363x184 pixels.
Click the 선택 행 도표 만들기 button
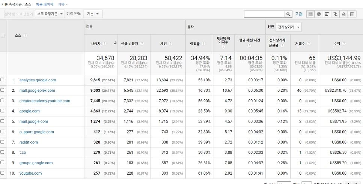[x=19, y=14]
